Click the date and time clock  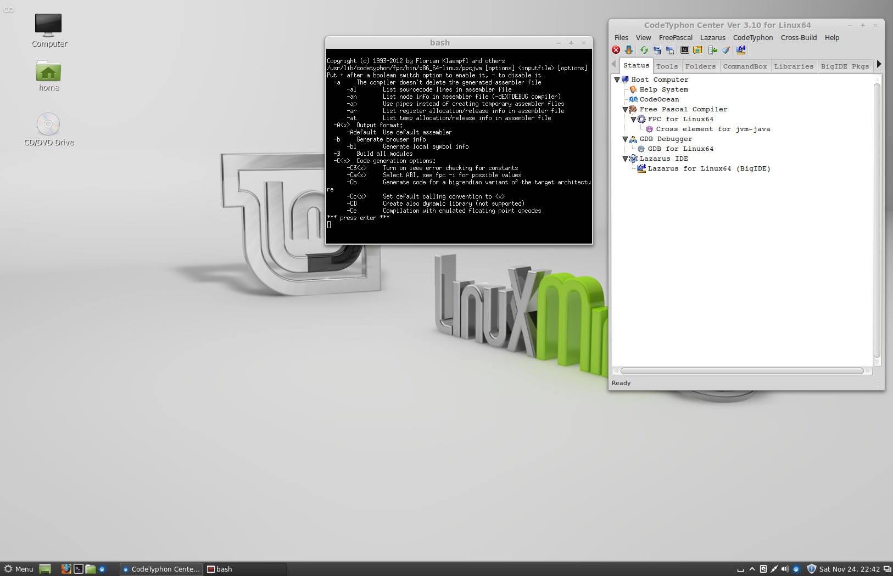click(x=849, y=569)
